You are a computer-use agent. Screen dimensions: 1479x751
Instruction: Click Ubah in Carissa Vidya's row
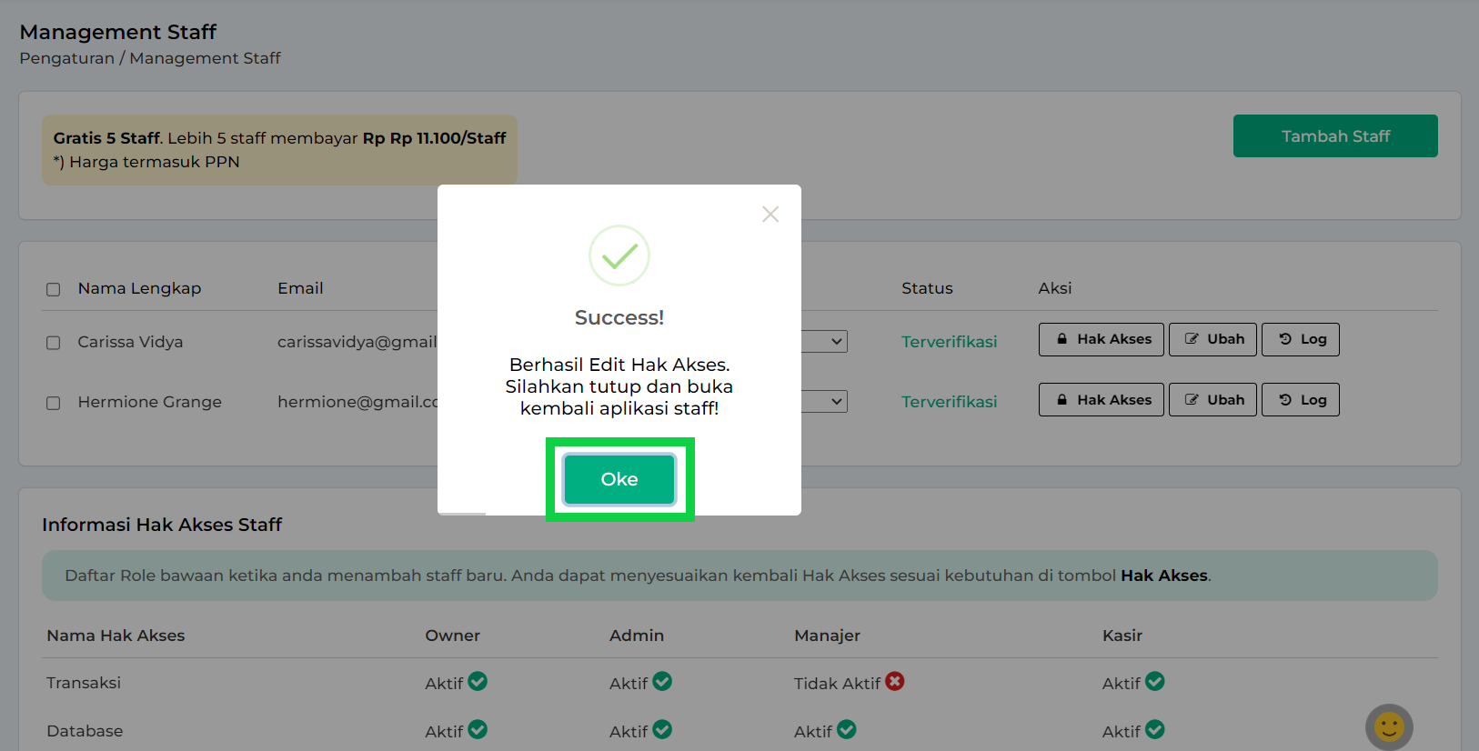click(x=1212, y=339)
